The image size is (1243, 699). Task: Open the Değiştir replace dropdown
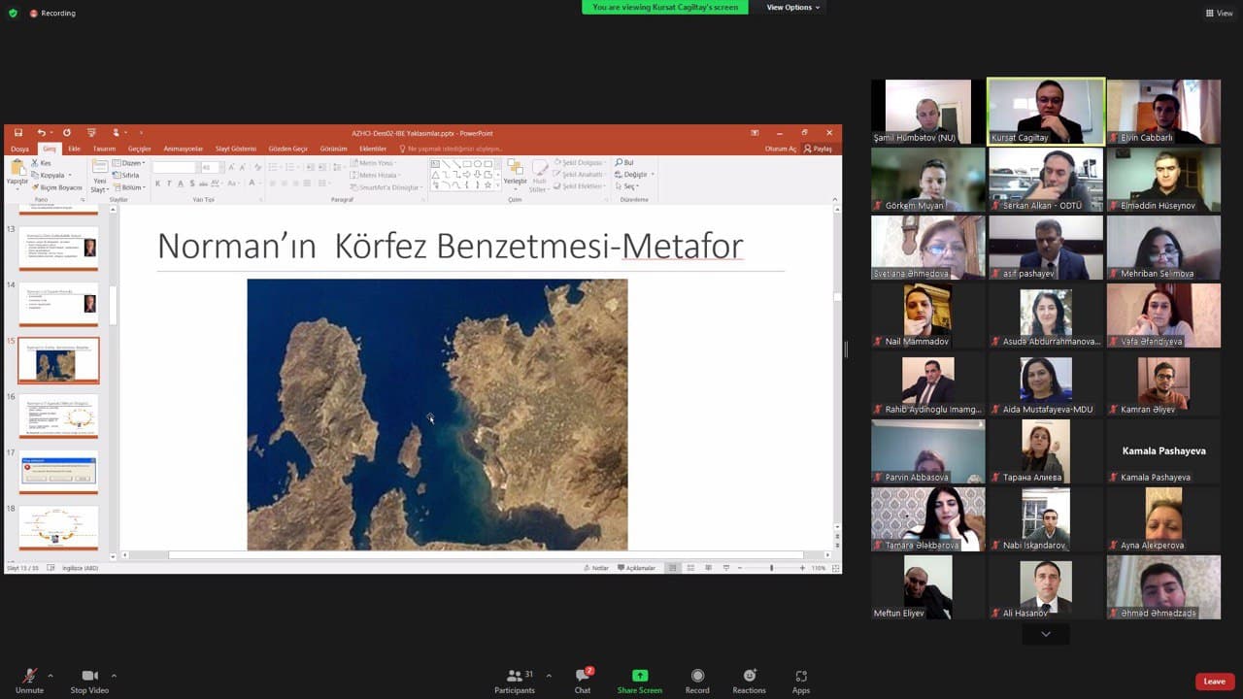pyautogui.click(x=632, y=175)
